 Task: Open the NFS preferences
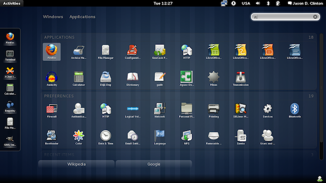(x=187, y=137)
